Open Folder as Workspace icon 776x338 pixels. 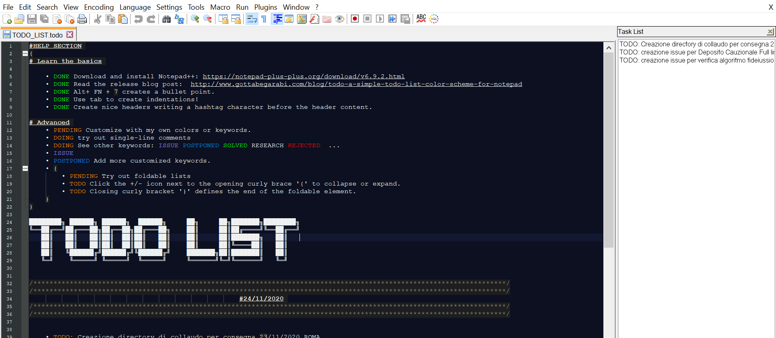[327, 19]
